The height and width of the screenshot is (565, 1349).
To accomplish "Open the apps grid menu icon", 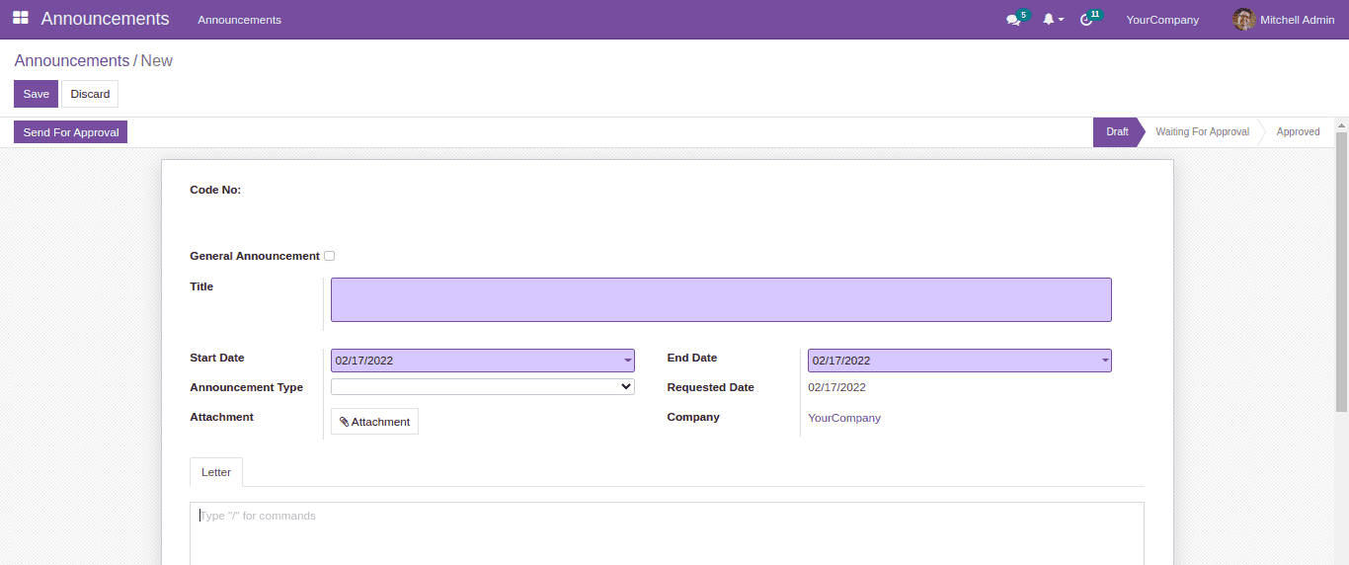I will click(20, 19).
